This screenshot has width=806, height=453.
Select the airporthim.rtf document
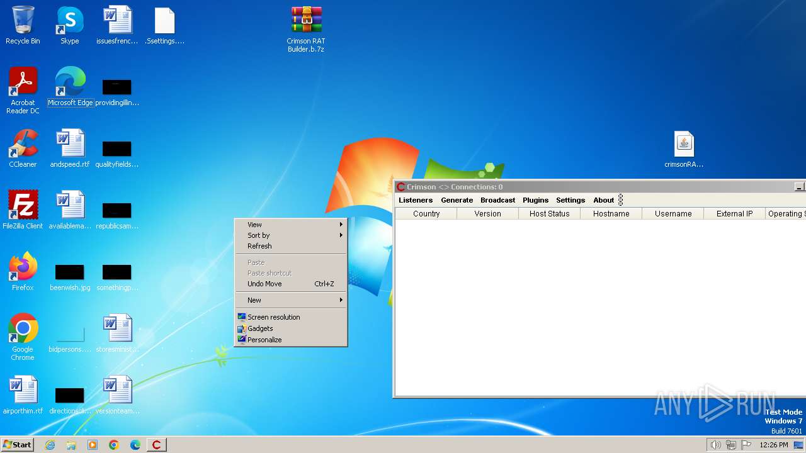23,395
